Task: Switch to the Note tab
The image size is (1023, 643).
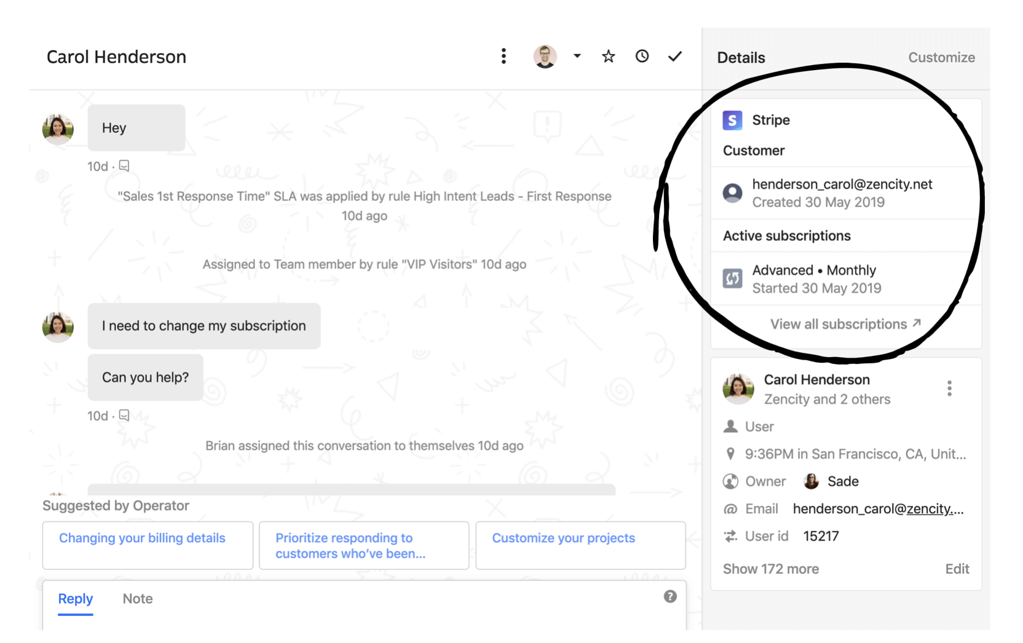Action: pyautogui.click(x=138, y=599)
